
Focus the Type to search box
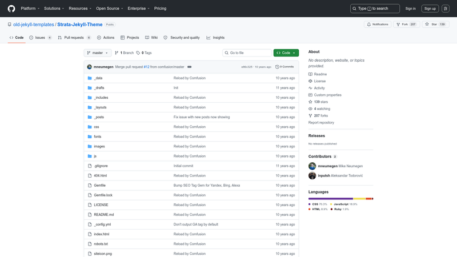click(375, 9)
